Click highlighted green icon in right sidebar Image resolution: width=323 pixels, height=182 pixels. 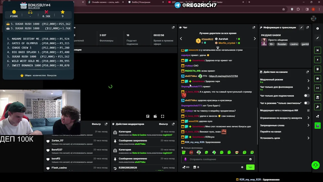click(318, 125)
